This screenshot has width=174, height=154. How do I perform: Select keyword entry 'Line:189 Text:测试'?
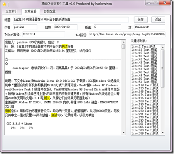(145, 101)
